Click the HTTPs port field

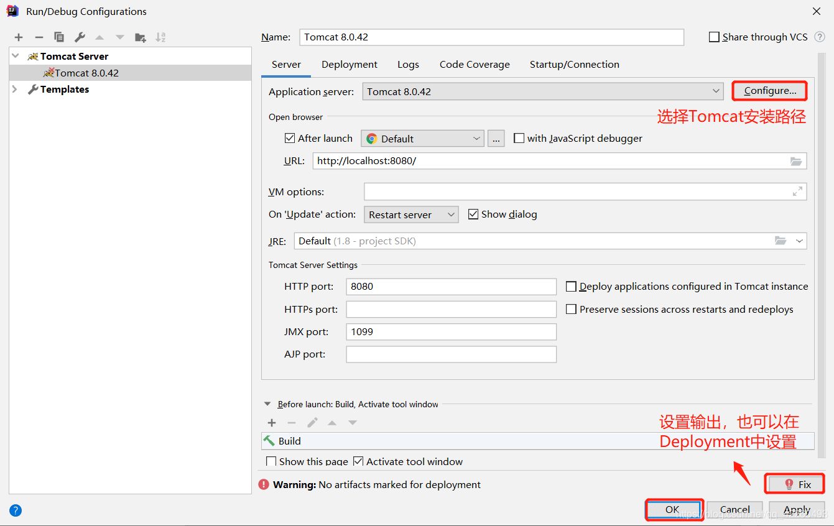[x=451, y=309]
